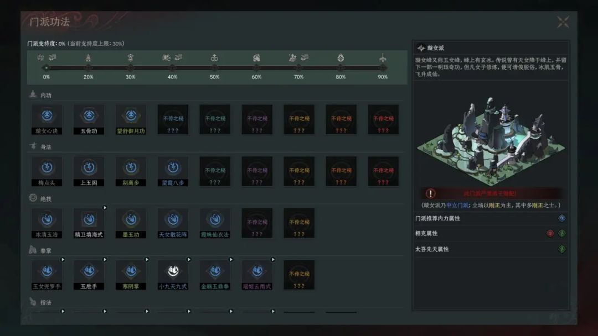Click the 墨玉功 skill tile
The height and width of the screenshot is (336, 598).
click(131, 223)
